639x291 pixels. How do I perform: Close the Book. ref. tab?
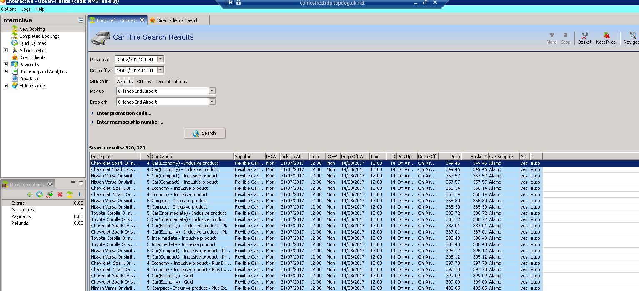click(x=142, y=20)
